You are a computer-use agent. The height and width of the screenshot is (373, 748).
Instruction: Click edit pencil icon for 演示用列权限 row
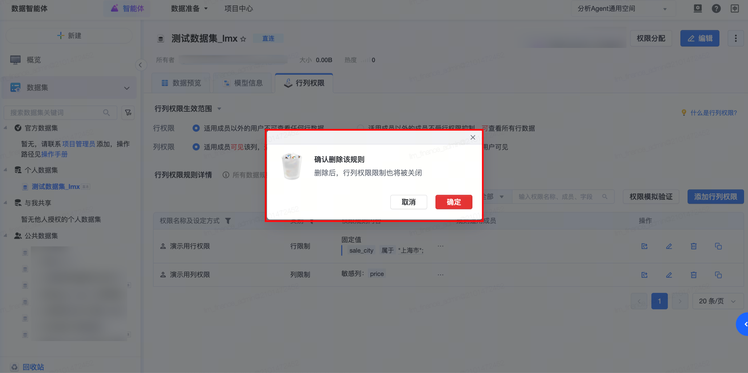coord(669,275)
